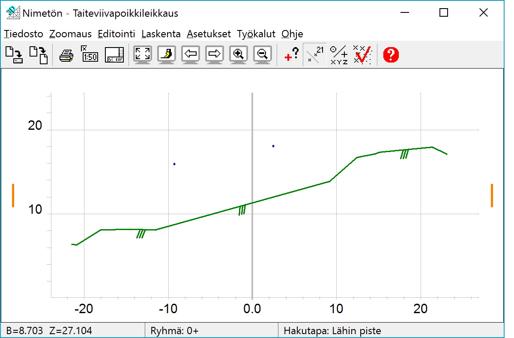This screenshot has height=338, width=514.
Task: Open the Tiedosto menu
Action: 24,34
